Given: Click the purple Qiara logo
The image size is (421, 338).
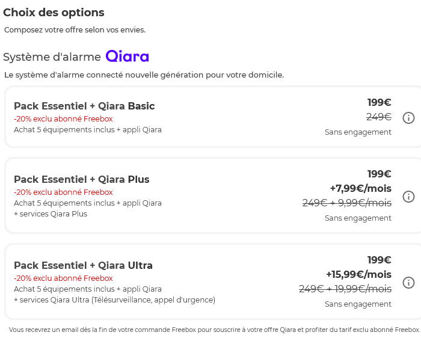Looking at the screenshot, I should coord(127,57).
